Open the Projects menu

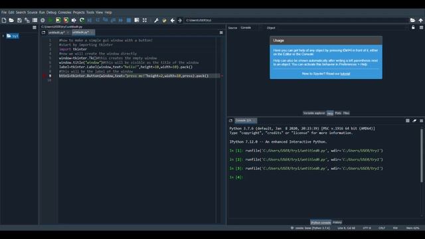tap(78, 13)
